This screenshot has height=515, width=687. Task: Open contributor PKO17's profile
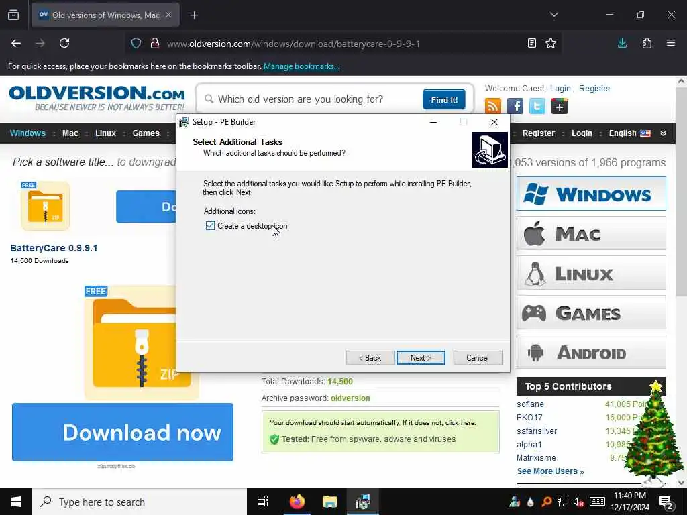click(529, 417)
